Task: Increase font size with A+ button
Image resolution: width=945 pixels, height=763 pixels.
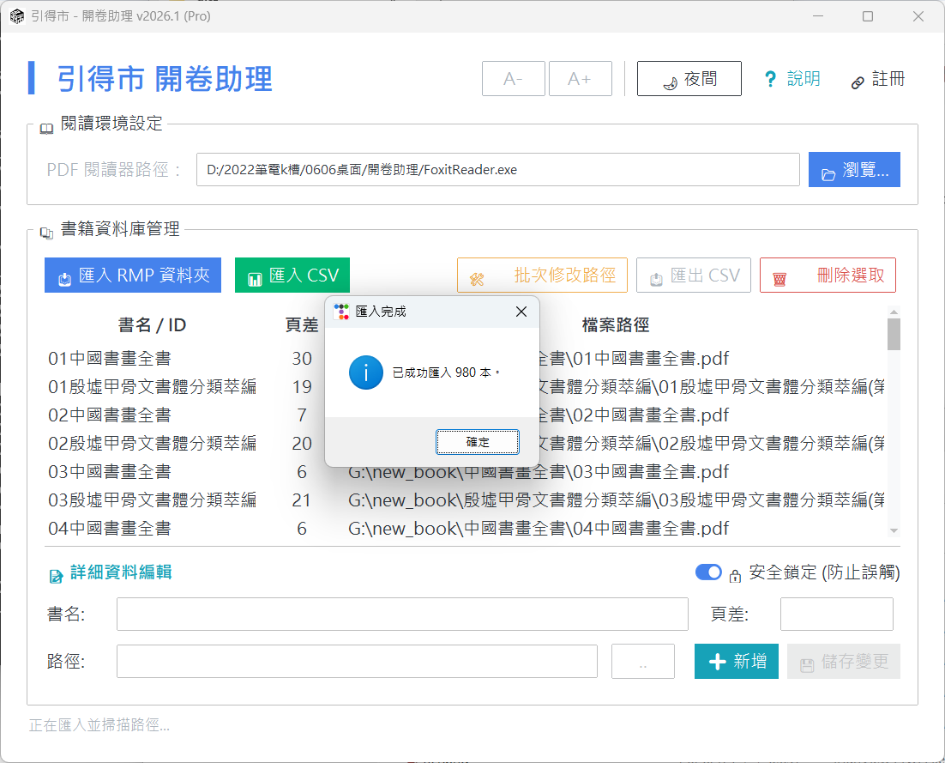Action: 581,79
